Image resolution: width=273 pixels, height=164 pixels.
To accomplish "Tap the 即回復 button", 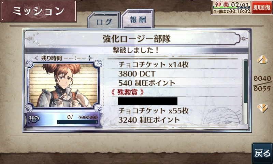I will [x=261, y=7].
